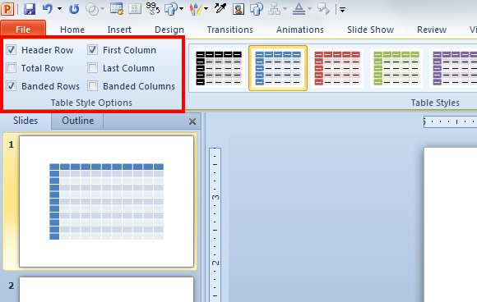Click the Table Styles group label

click(435, 103)
